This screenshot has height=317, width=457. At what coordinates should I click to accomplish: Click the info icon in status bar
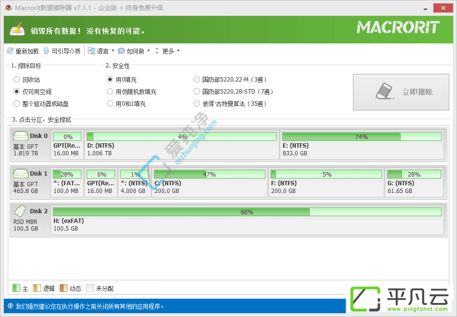[11, 306]
